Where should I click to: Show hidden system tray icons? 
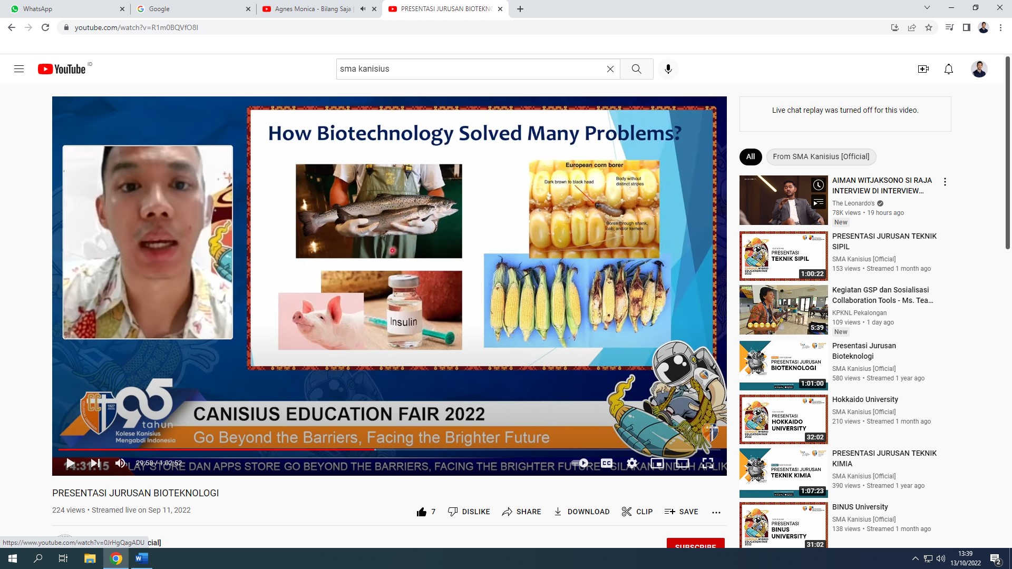[915, 558]
